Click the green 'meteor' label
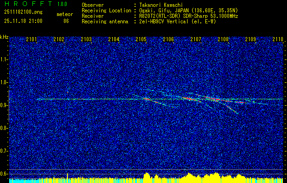The image size is (287, 183). (65, 14)
